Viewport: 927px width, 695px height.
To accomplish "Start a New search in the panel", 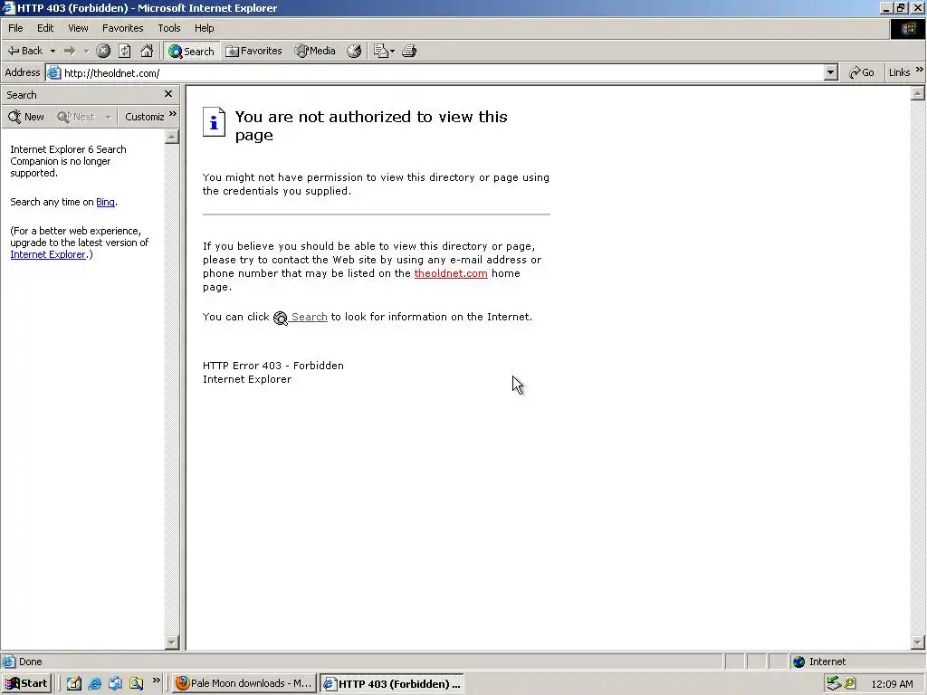I will point(26,117).
